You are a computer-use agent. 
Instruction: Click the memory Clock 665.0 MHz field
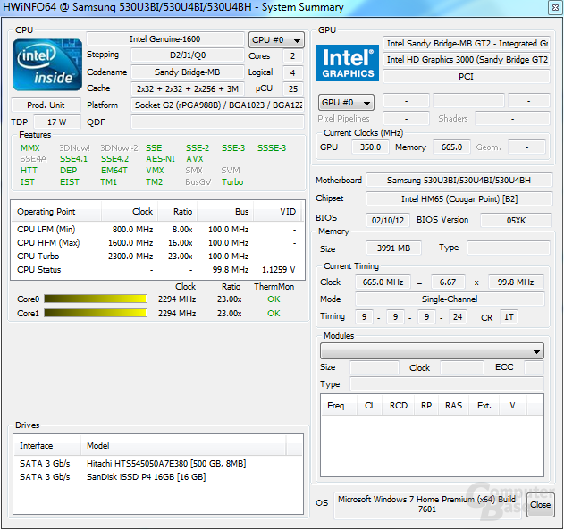pyautogui.click(x=383, y=282)
